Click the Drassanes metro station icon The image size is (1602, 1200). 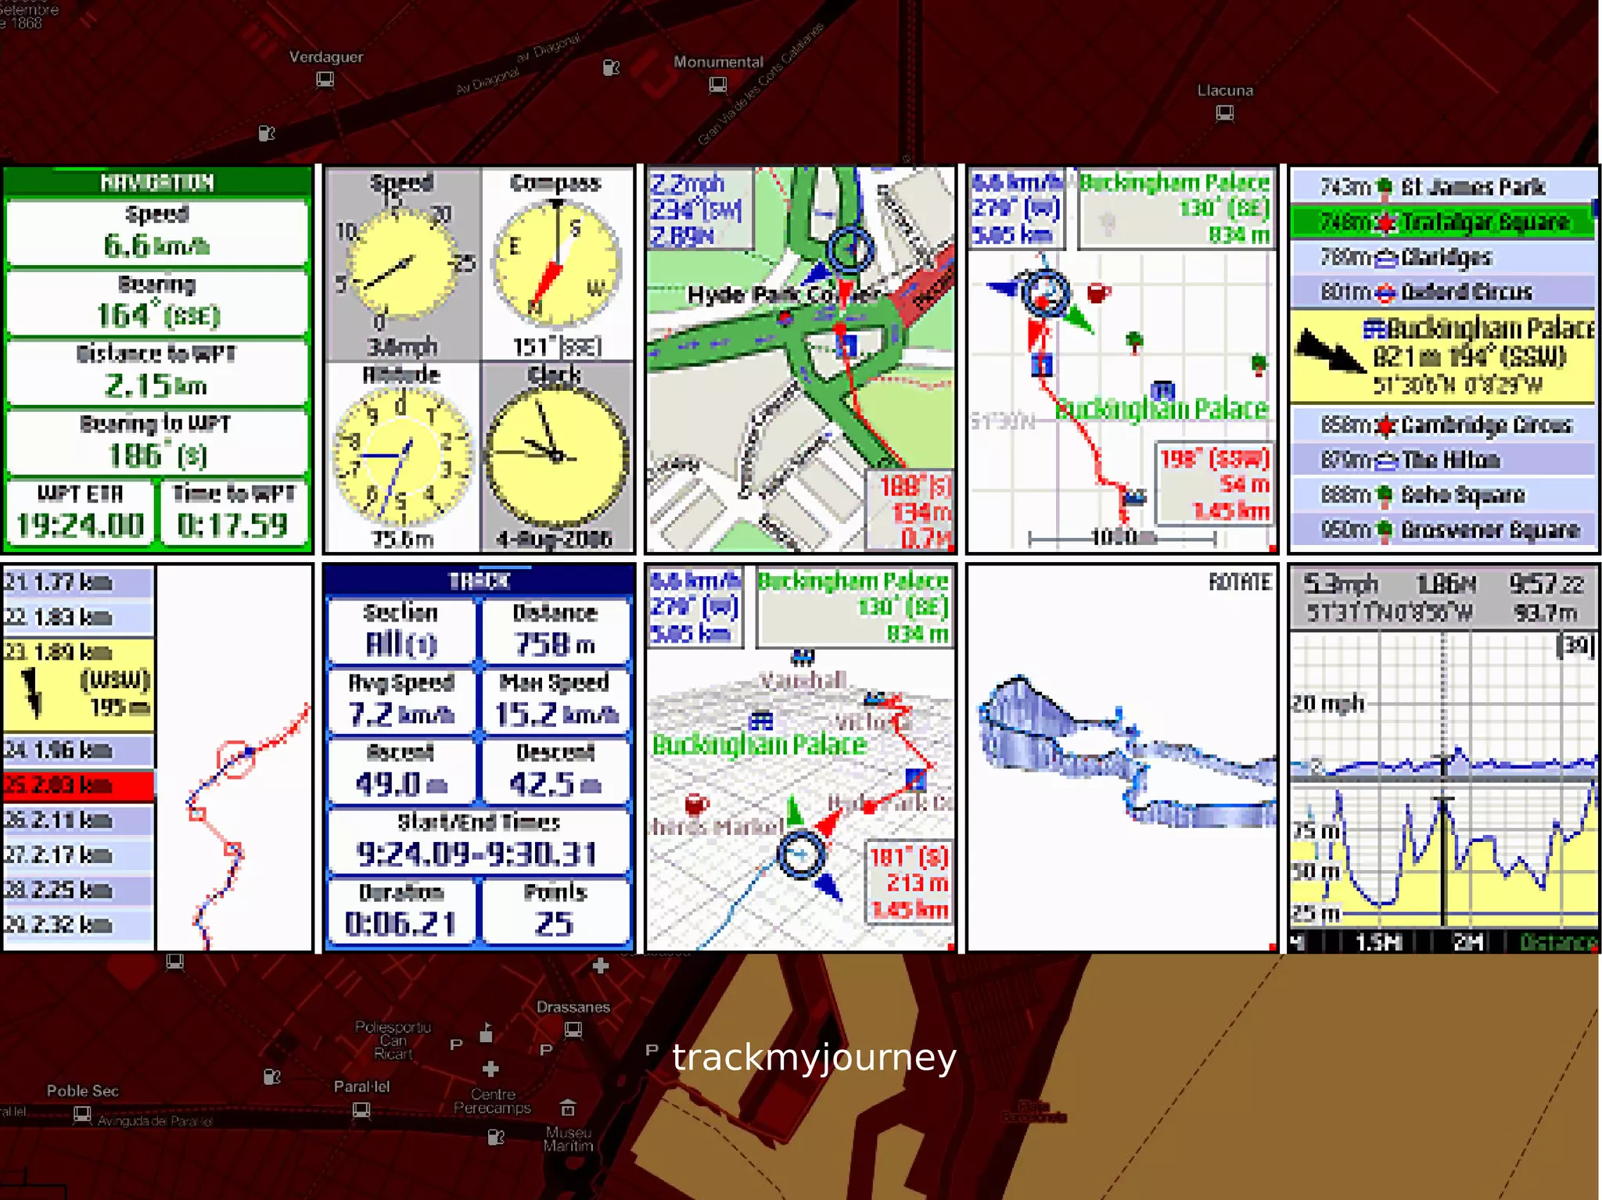point(573,1030)
